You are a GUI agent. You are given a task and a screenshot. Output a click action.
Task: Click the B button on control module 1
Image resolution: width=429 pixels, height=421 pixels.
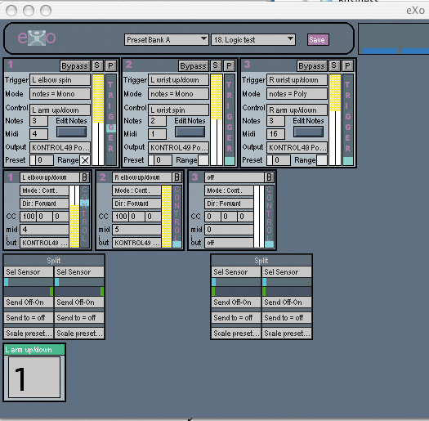(84, 177)
